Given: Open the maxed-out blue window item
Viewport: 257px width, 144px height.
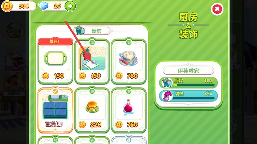Looking at the screenshot, I should (x=55, y=110).
